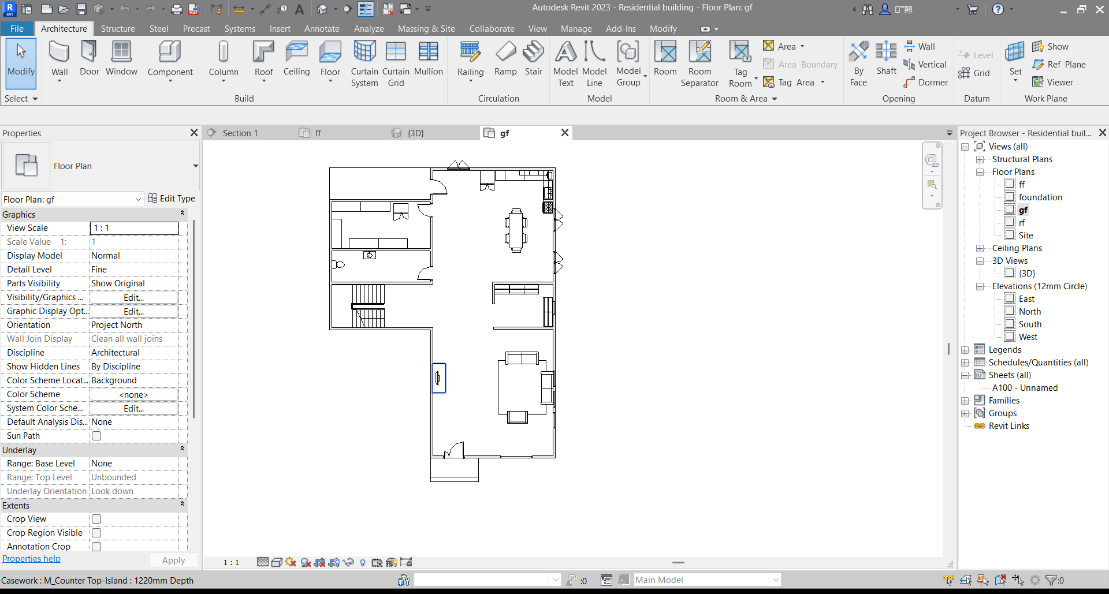
Task: Collapse the Underlay properties section
Action: click(x=183, y=450)
